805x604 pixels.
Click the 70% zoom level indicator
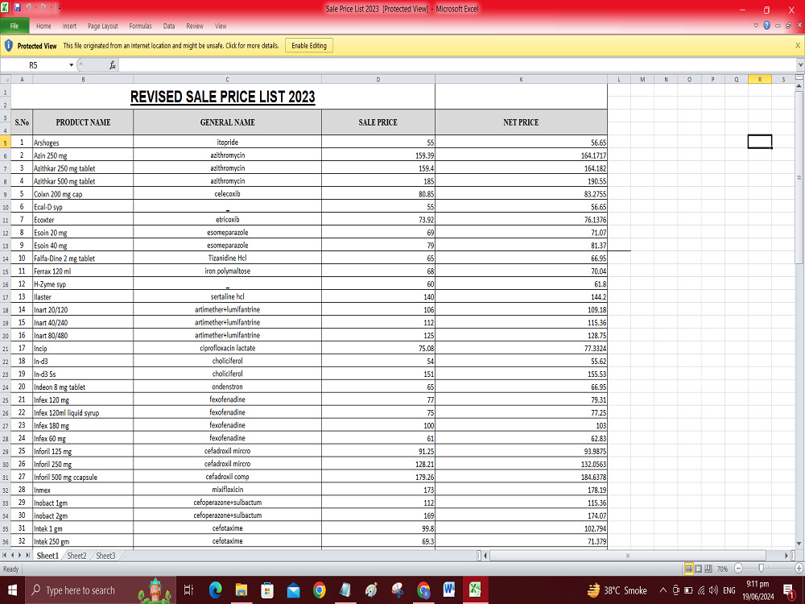[x=722, y=569]
